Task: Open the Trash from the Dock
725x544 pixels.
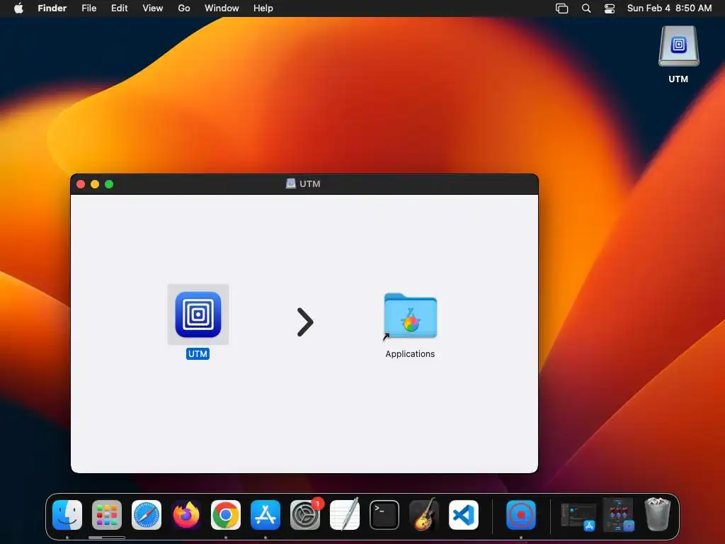Action: pos(658,514)
